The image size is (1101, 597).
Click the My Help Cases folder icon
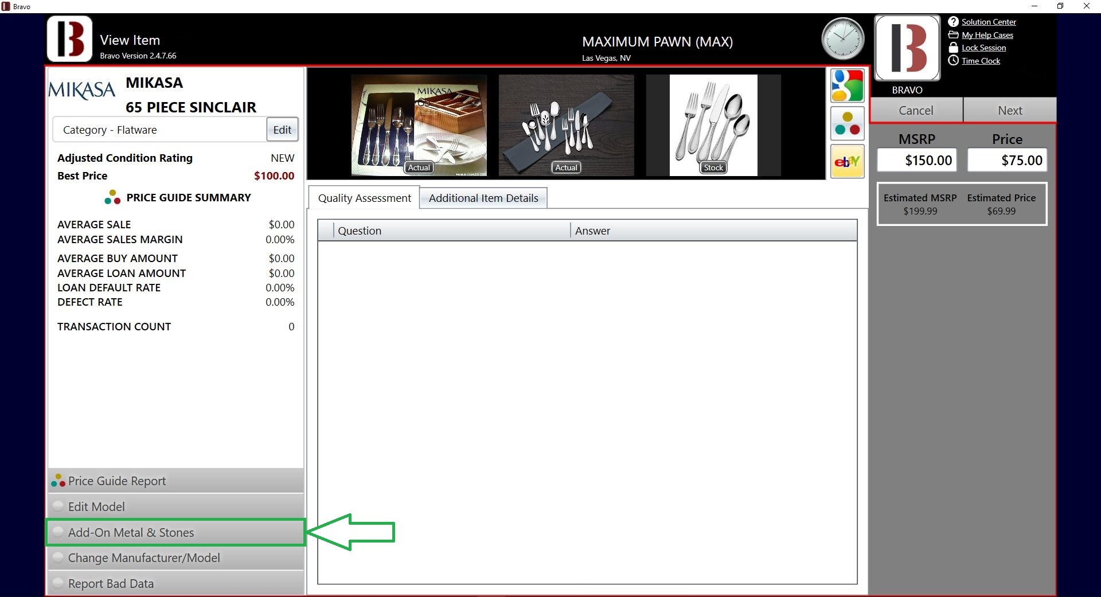[x=953, y=35]
